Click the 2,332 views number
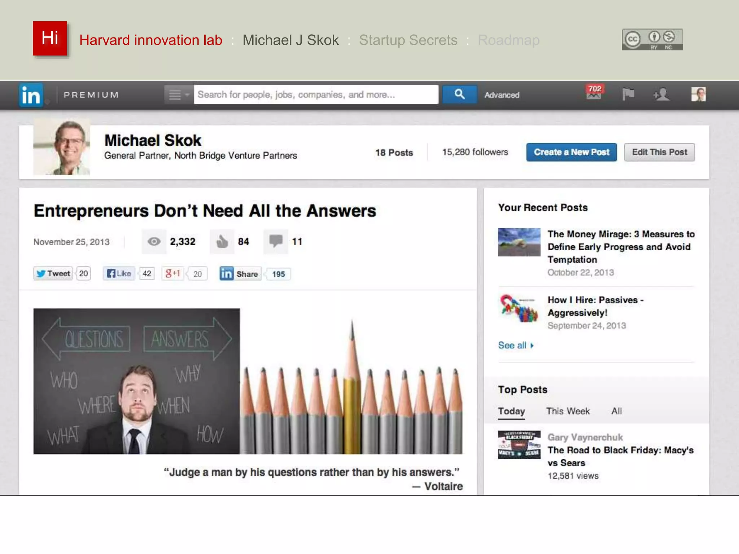The height and width of the screenshot is (554, 739). pos(183,242)
